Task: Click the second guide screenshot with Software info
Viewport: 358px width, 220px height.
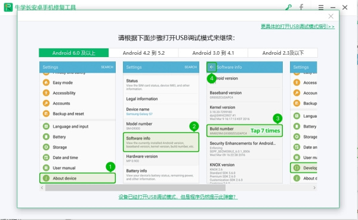Action: point(161,122)
